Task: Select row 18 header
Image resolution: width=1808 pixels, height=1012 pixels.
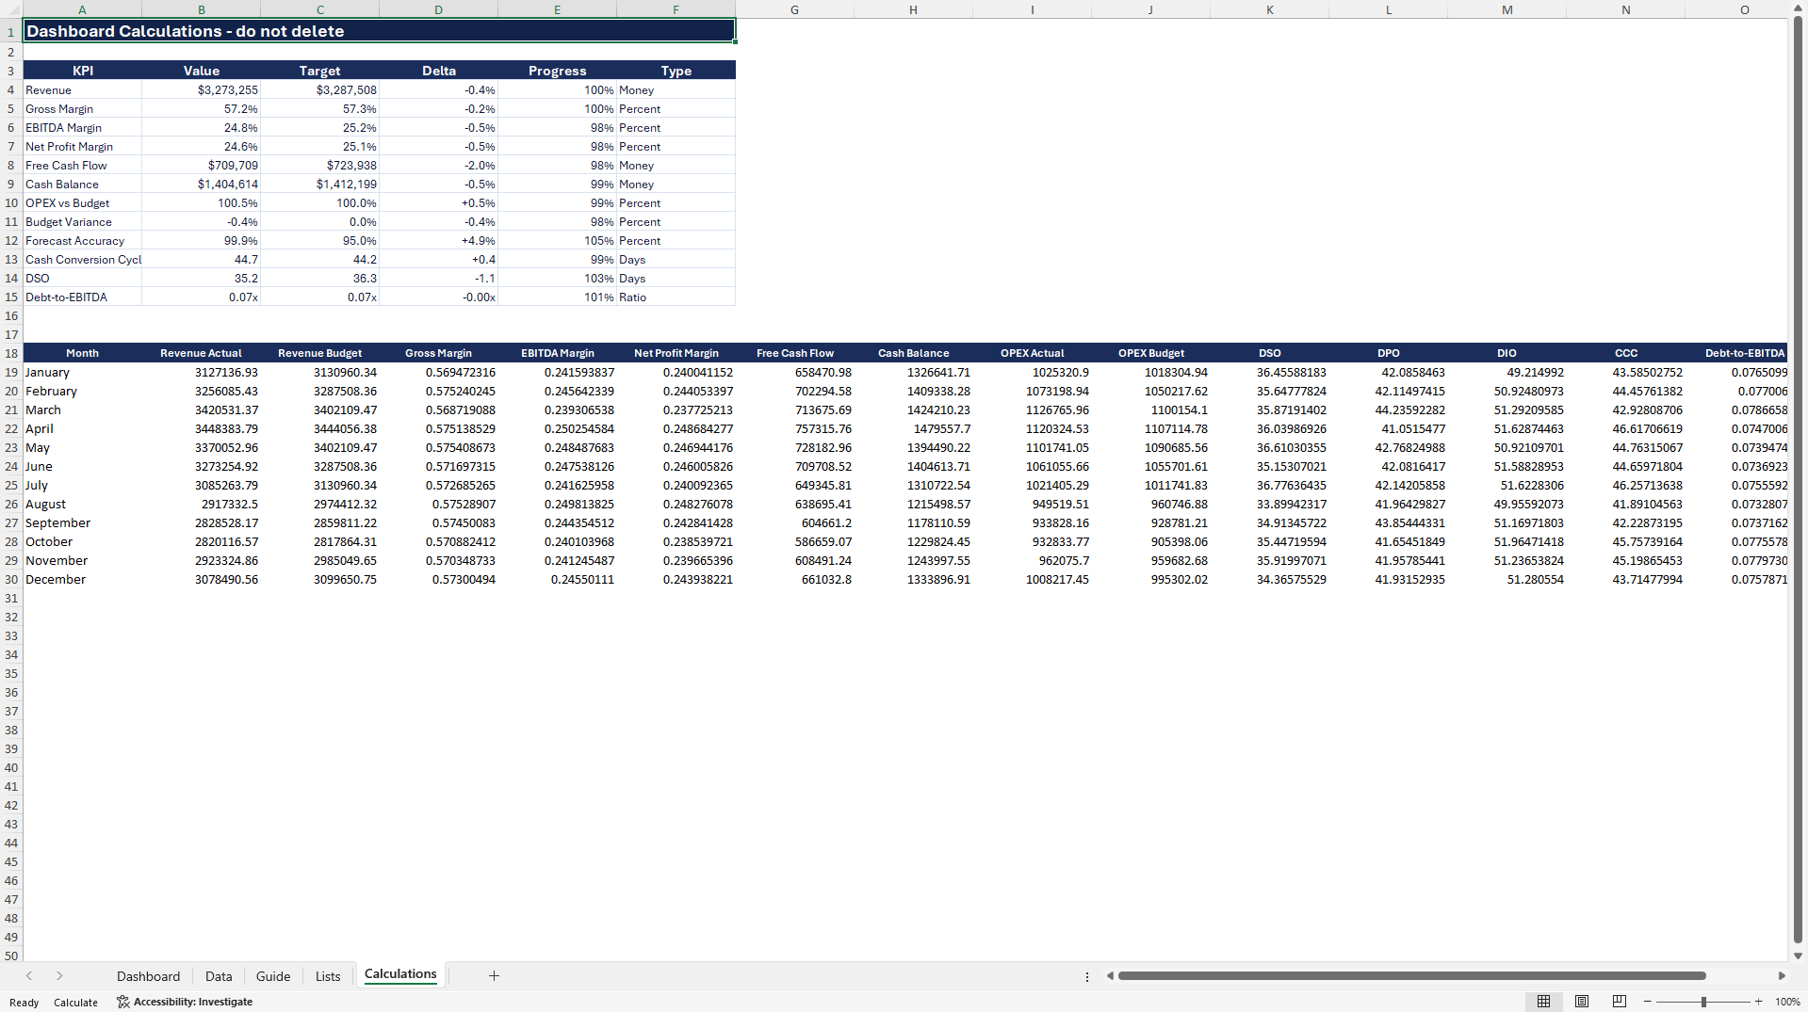Action: pos(11,353)
